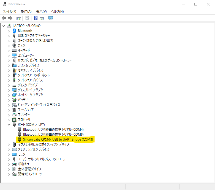Screen dimensions: 215x190
Task: Click the プロセッサ processor icon
Action: click(14, 120)
